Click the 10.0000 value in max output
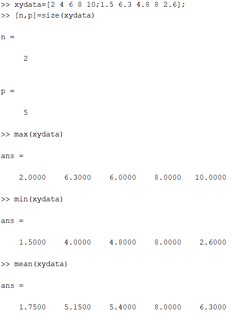235x313 pixels. click(211, 177)
